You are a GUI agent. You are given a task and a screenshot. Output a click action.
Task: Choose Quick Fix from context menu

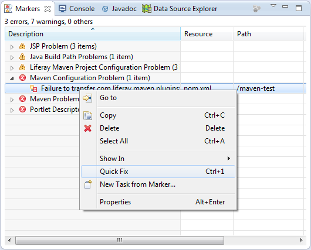158,172
